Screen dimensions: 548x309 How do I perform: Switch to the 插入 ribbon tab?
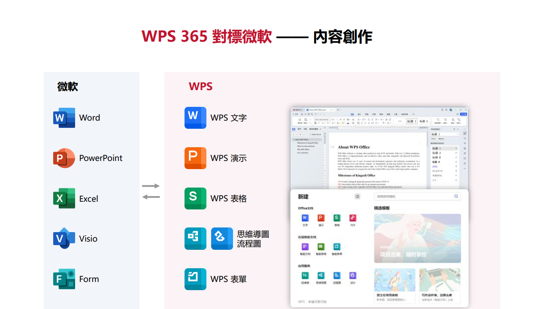(359, 114)
